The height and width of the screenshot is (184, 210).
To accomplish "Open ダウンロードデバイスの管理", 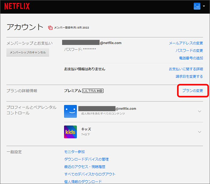I will pyautogui.click(x=86, y=159).
